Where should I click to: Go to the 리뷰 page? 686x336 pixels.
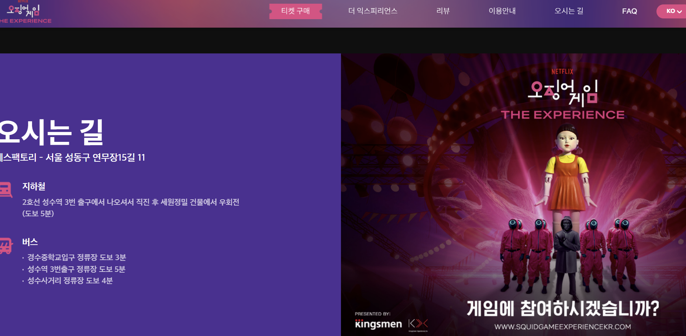[443, 11]
